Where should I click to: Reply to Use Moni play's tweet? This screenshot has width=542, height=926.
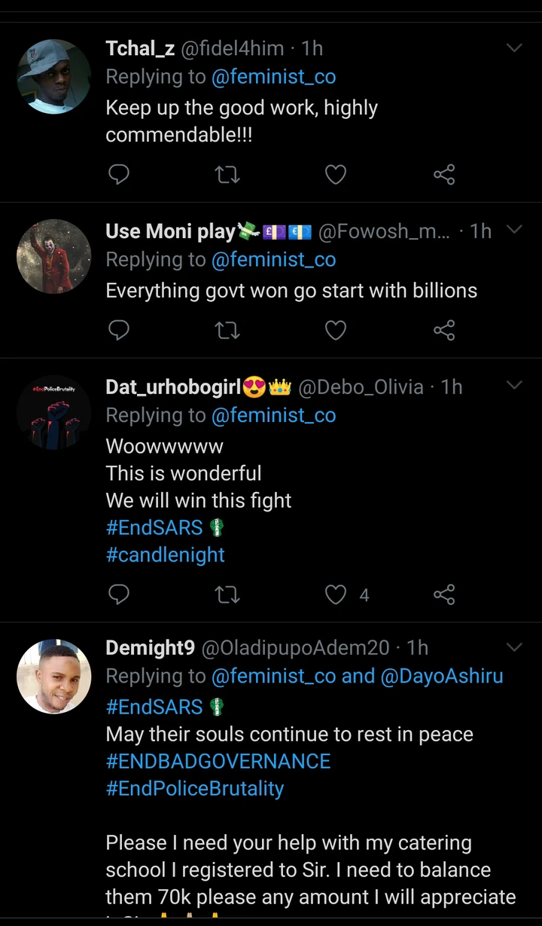(x=119, y=330)
